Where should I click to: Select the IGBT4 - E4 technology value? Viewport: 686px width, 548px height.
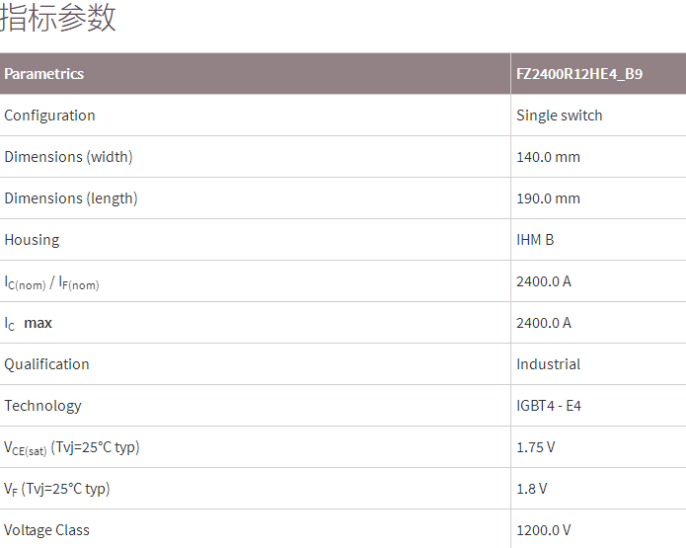[548, 406]
